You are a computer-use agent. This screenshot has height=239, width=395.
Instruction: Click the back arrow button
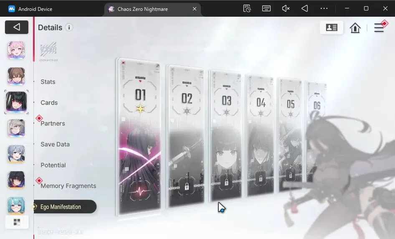tap(17, 27)
